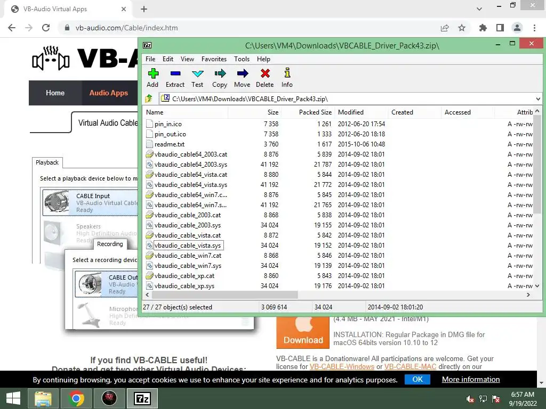Open the View menu in 7-Zip
This screenshot has width=546, height=409.
(x=187, y=59)
